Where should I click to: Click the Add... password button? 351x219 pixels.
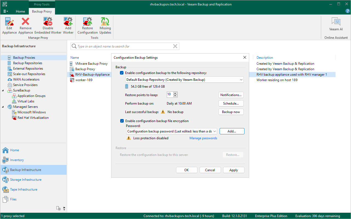pyautogui.click(x=232, y=131)
